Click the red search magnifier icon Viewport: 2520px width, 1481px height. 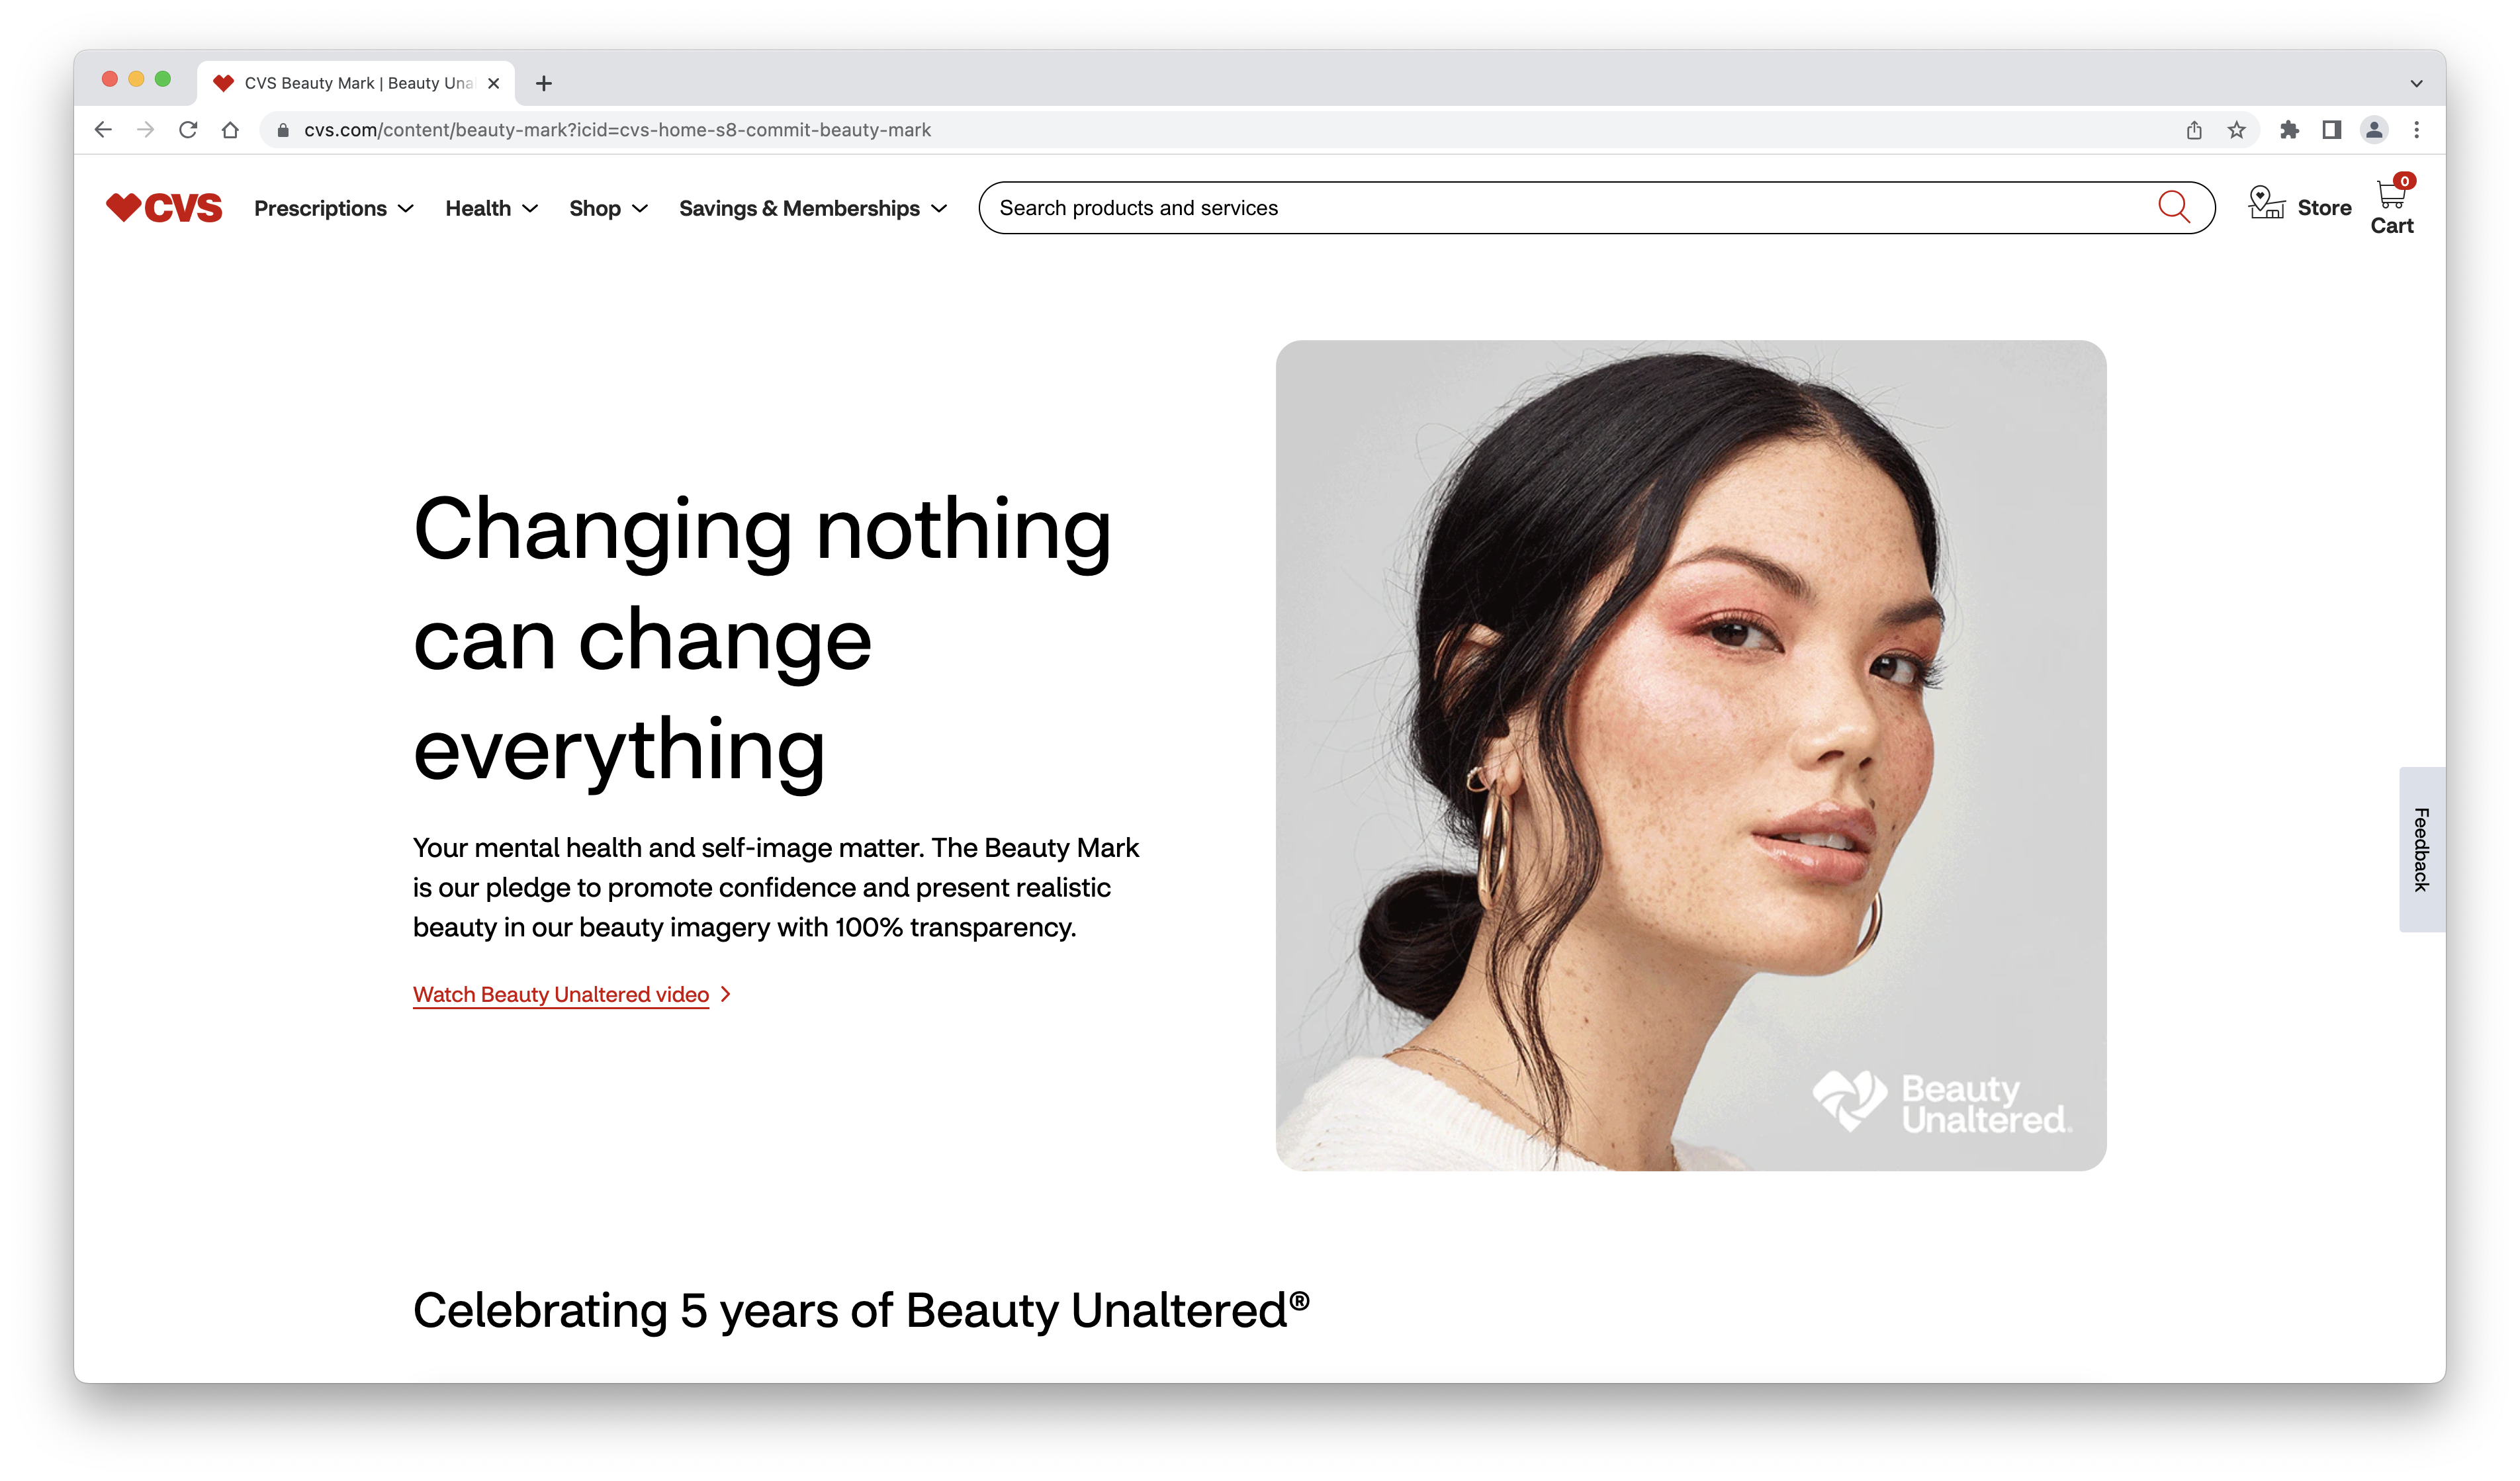tap(2173, 207)
